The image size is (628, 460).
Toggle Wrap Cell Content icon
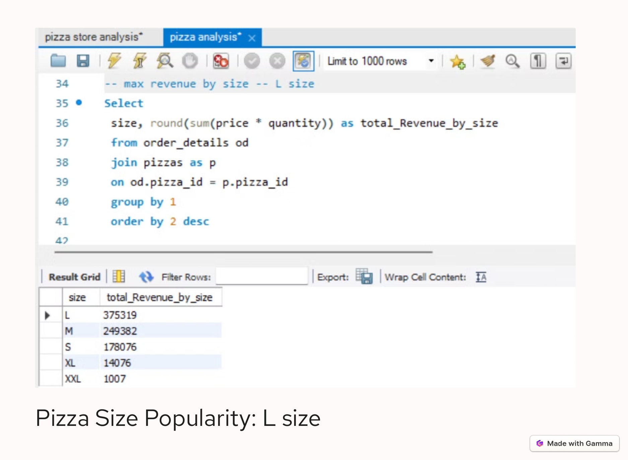481,277
